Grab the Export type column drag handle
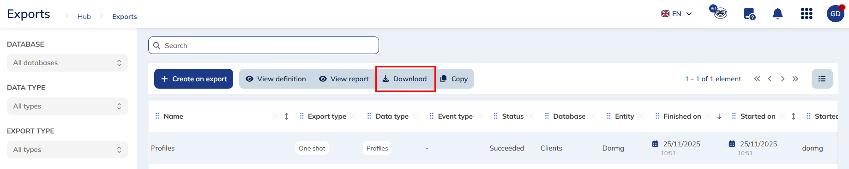Screen dimensions: 849x169 coord(301,116)
